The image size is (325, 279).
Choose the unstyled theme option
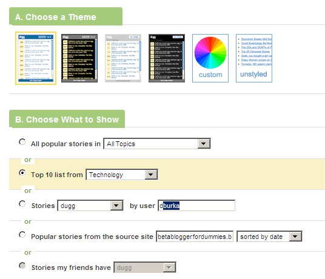tap(254, 58)
